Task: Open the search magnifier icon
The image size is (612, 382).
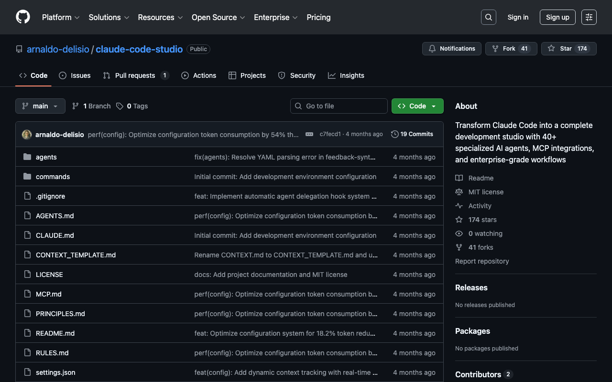Action: (488, 17)
